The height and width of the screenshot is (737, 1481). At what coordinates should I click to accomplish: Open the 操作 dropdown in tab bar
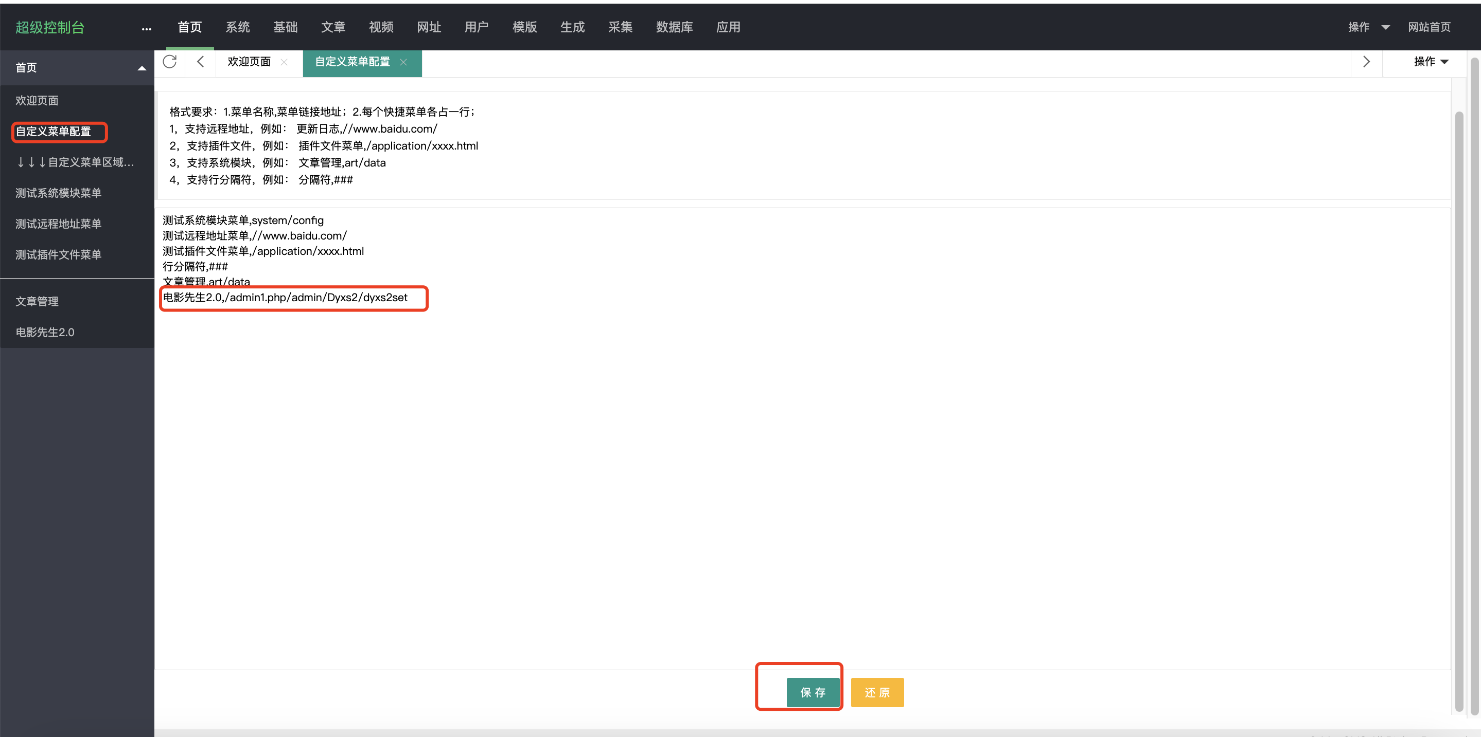pyautogui.click(x=1431, y=62)
